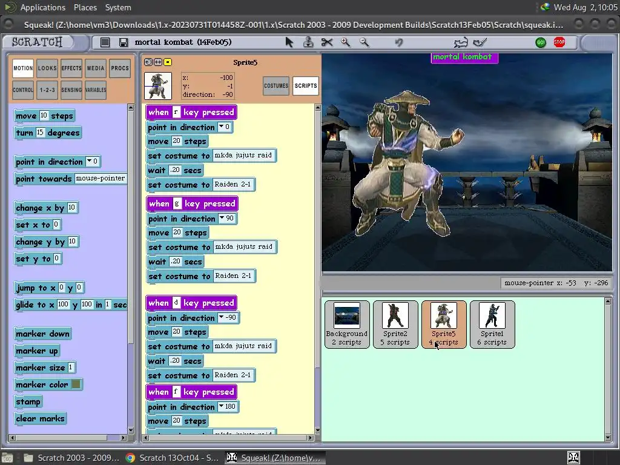620x465 pixels.
Task: Select the VARIABLES blocks category
Action: [96, 90]
